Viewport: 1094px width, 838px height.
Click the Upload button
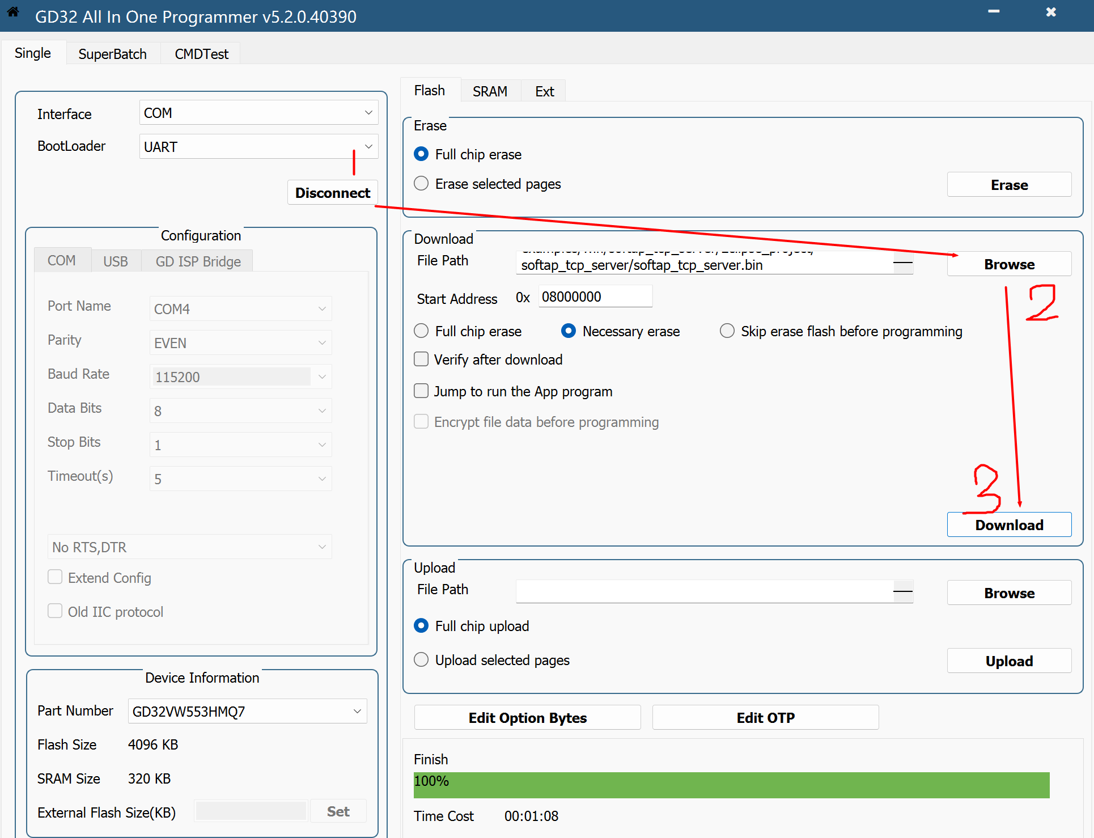[x=1010, y=661]
